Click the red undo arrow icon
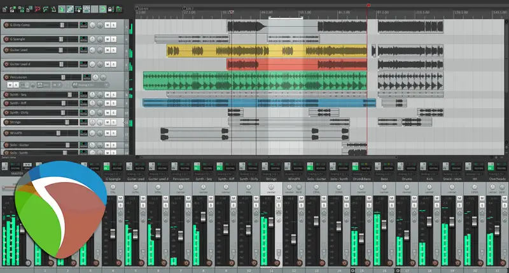Image resolution: width=509 pixels, height=273 pixels. click(x=38, y=9)
